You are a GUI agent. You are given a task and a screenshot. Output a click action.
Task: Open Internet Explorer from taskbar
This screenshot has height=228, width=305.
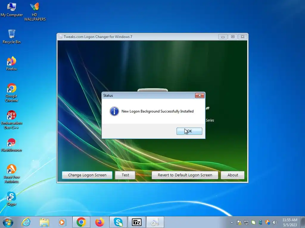[26, 222]
